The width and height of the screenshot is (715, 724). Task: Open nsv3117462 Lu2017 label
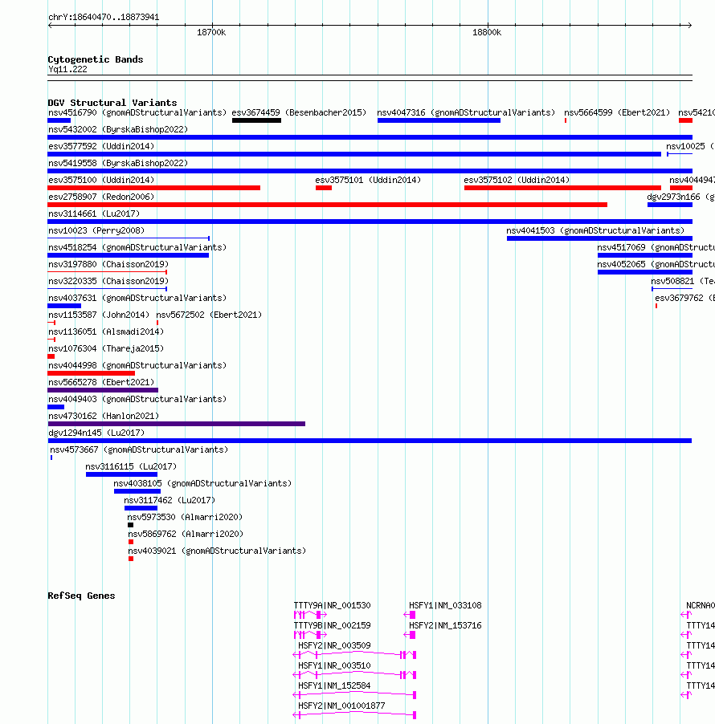(170, 500)
